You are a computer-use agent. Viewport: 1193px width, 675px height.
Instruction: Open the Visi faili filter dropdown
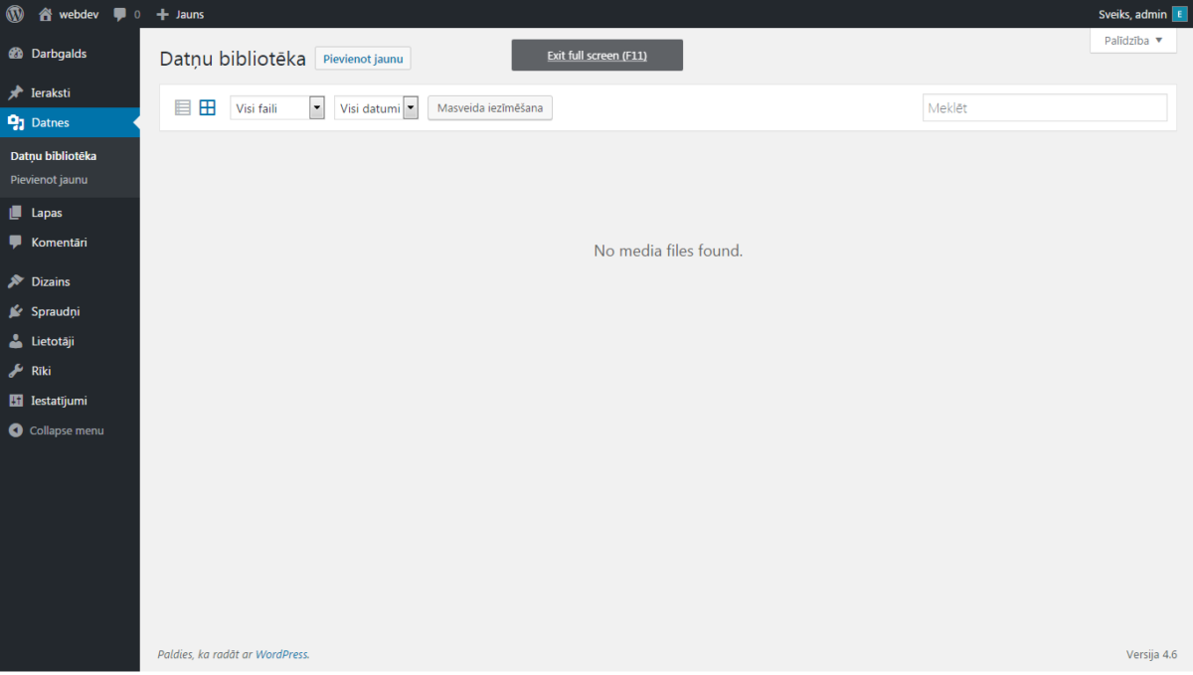click(x=277, y=107)
